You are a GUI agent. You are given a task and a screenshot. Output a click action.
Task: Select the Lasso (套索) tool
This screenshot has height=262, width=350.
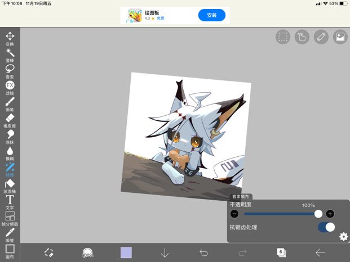point(10,71)
